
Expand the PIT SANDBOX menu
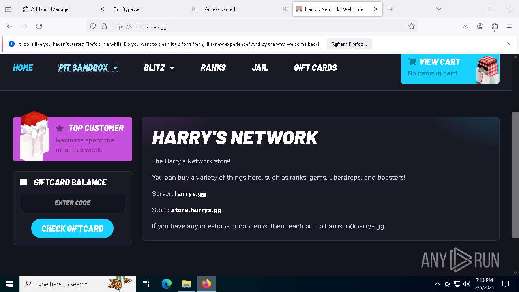coord(88,68)
